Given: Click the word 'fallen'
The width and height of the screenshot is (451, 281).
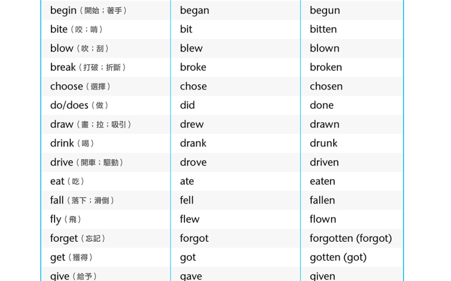Looking at the screenshot, I should (322, 200).
